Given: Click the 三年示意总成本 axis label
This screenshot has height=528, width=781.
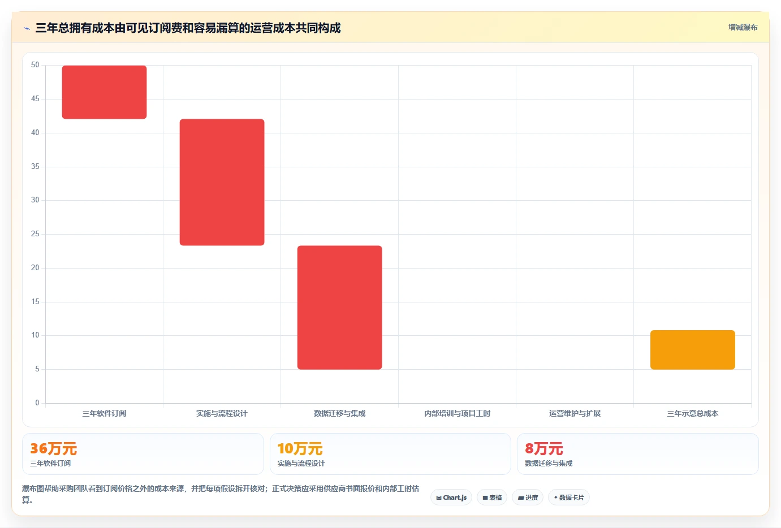Looking at the screenshot, I should (x=692, y=413).
